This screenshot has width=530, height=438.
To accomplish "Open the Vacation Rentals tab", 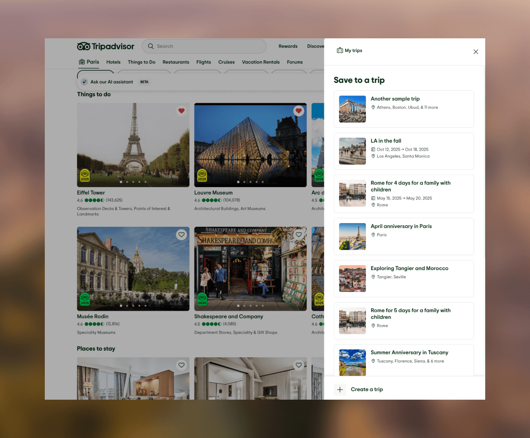I will click(x=260, y=62).
